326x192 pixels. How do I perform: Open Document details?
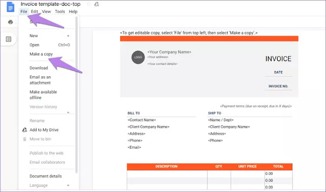pos(46,176)
